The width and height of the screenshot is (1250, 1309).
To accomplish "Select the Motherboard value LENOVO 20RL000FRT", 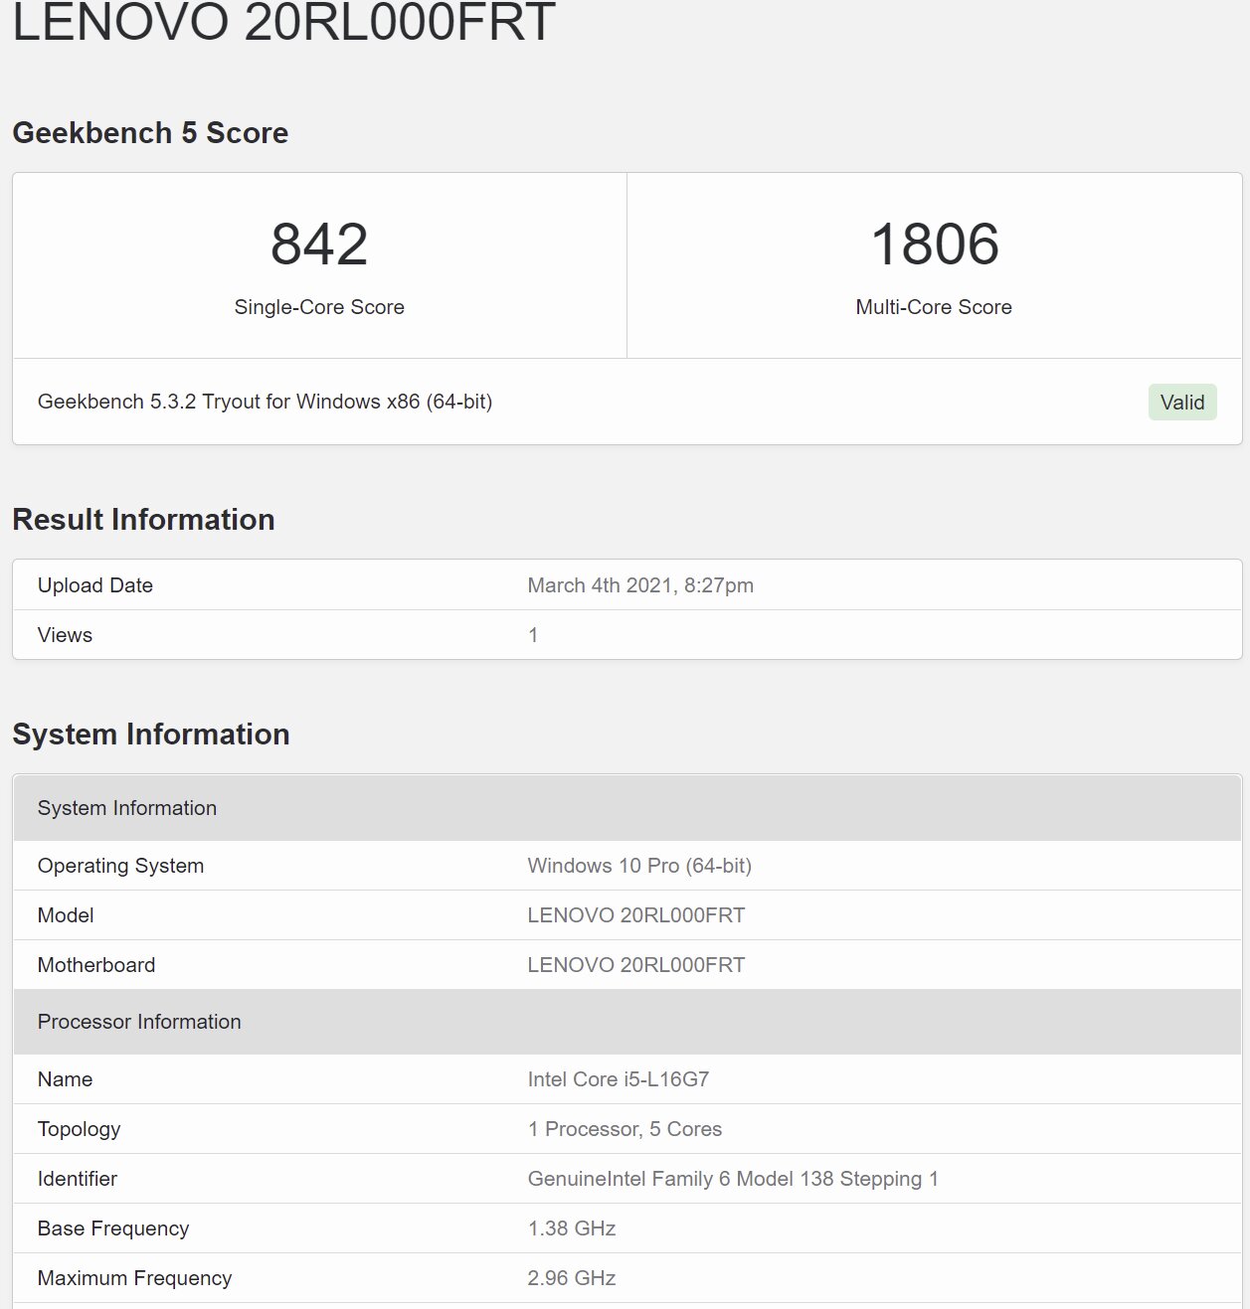I will 636,965.
